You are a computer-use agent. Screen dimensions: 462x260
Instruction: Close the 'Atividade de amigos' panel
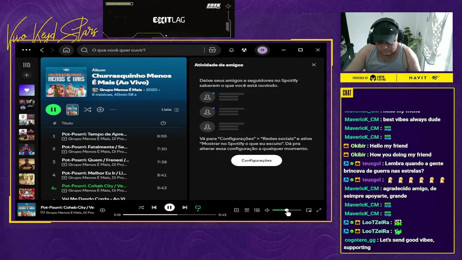(x=314, y=65)
